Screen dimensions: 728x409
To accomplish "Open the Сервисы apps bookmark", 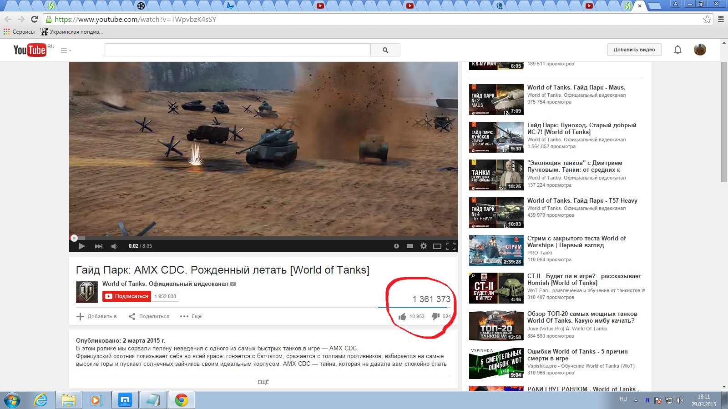I will click(x=19, y=32).
